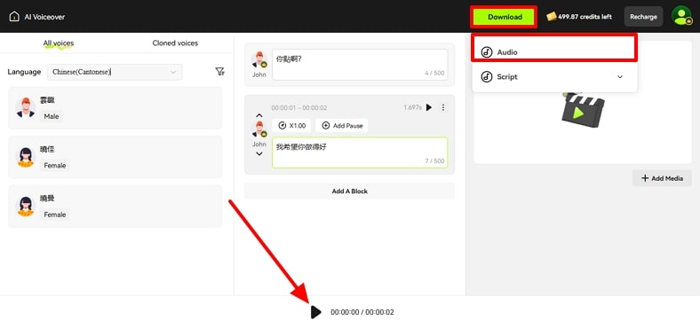Image resolution: width=700 pixels, height=328 pixels.
Task: Choose Audio from the download menu
Action: (554, 52)
